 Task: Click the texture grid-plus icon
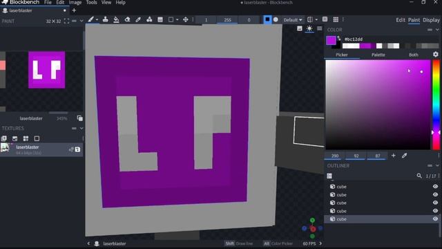pos(26,138)
